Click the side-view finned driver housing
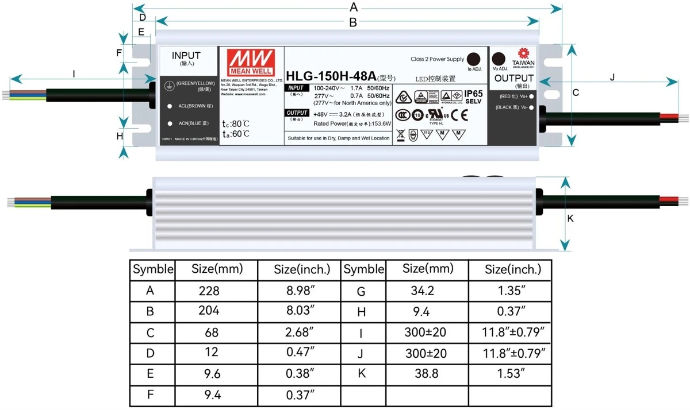The width and height of the screenshot is (690, 410). click(344, 212)
